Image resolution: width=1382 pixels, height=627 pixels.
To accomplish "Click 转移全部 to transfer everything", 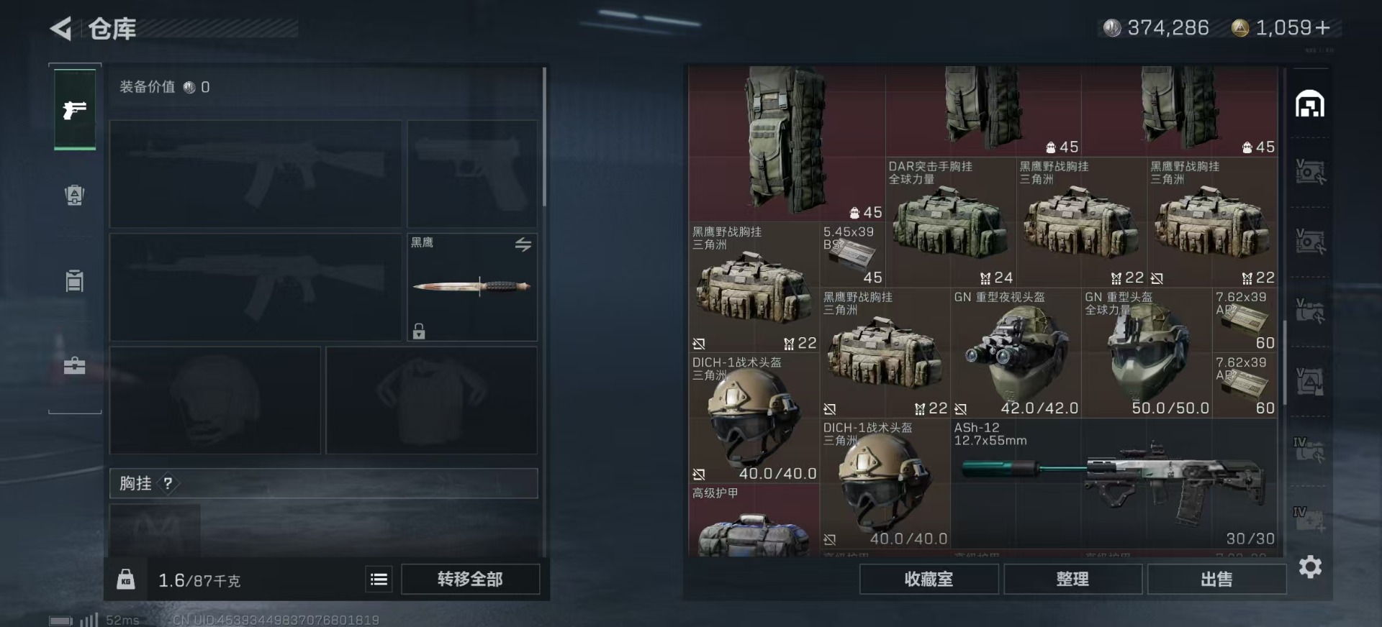I will [x=470, y=579].
